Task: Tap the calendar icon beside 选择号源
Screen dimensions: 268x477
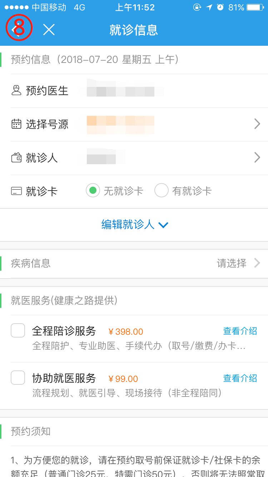Action: (x=16, y=124)
